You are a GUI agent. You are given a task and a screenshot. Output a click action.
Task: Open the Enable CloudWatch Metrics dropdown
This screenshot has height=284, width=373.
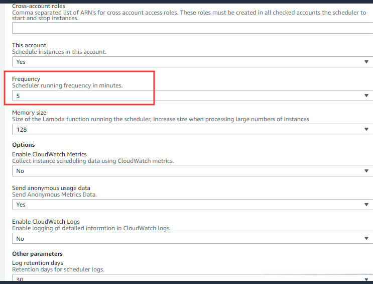tap(191, 171)
